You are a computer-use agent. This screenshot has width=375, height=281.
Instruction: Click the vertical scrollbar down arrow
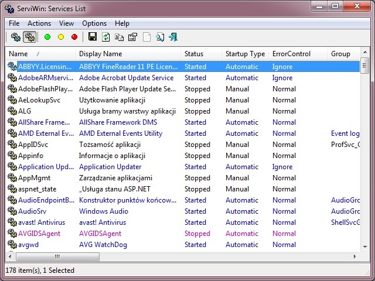pos(365,247)
